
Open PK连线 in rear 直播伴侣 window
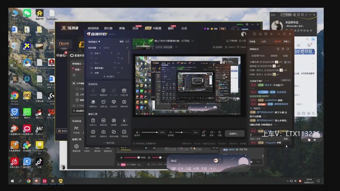click(x=76, y=129)
